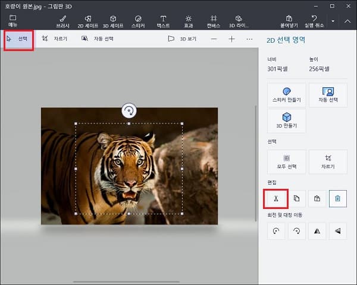Open the 3D 라이브러리 tab
Screen dimensions: 357x285
coord(239,21)
